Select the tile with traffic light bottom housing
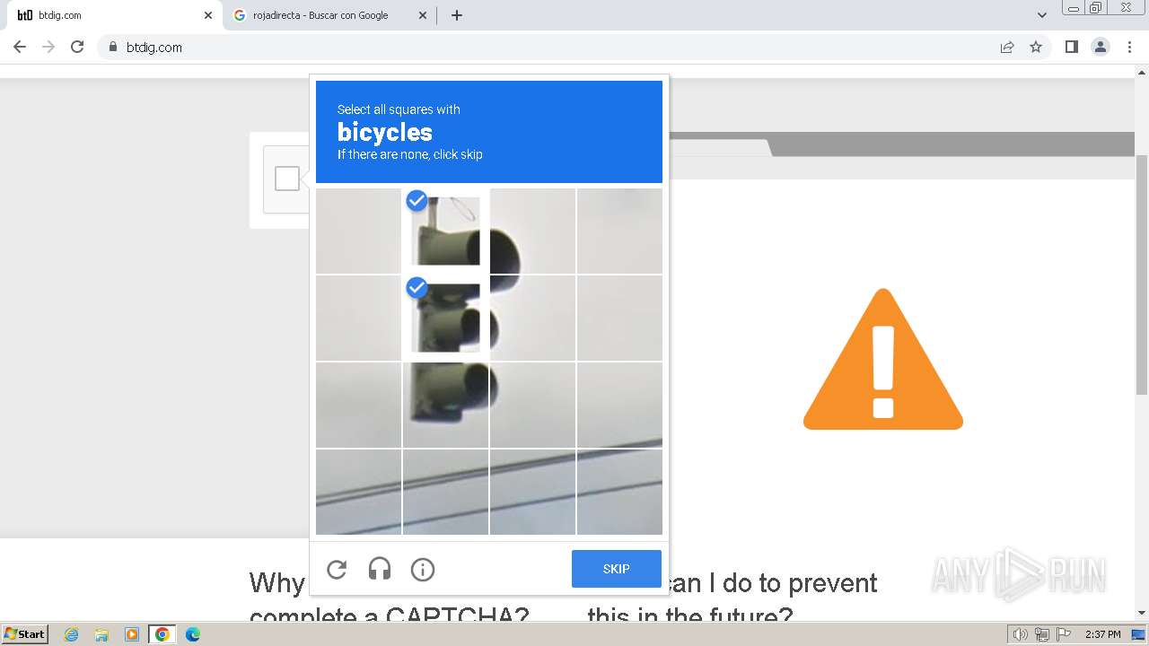 pyautogui.click(x=445, y=405)
